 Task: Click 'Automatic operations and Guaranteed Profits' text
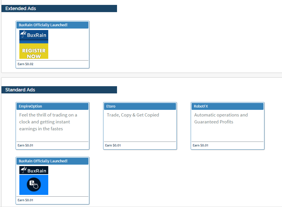tap(221, 118)
